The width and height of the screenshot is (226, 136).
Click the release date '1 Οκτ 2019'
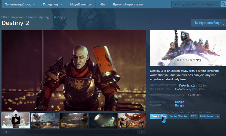pyautogui.click(x=195, y=95)
